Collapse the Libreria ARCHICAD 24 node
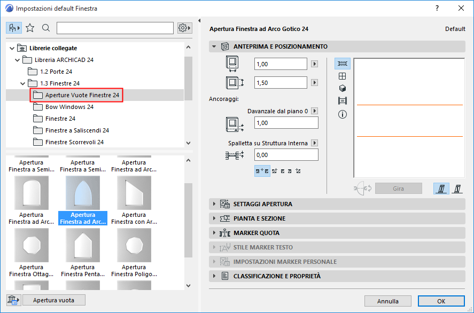Viewport: 474px width, 313px height. click(17, 60)
